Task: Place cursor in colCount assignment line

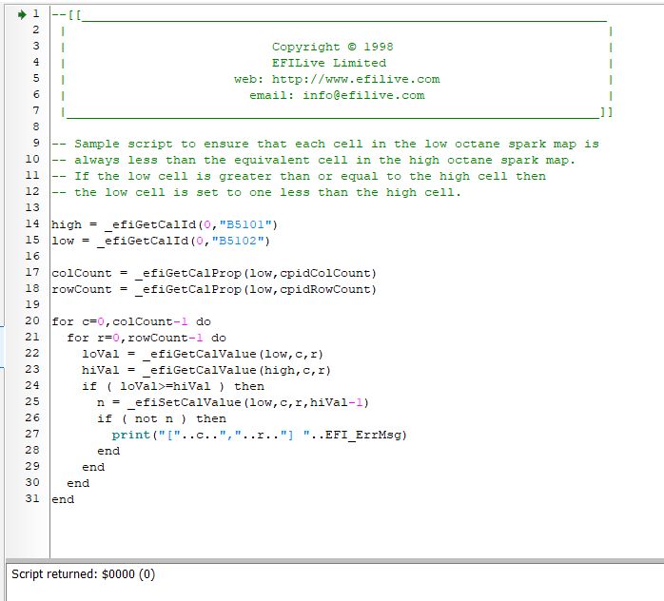Action: pos(214,273)
